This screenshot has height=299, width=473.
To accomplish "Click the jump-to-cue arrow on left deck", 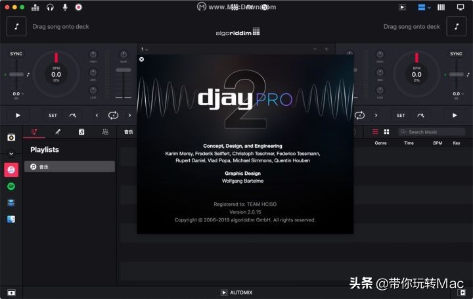I will pyautogui.click(x=73, y=115).
